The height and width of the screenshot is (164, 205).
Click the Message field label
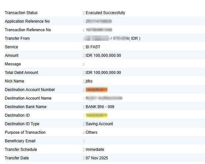pyautogui.click(x=13, y=64)
